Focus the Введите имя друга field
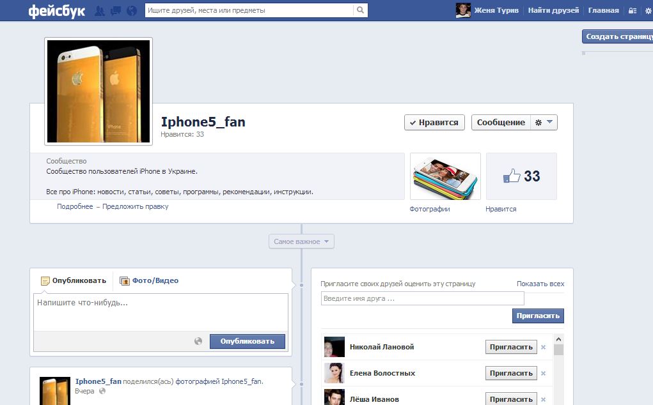653x405 pixels. [422, 298]
